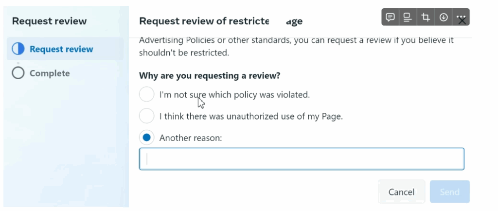Click the "Another reason:" label text
The image size is (498, 211).
pos(191,138)
